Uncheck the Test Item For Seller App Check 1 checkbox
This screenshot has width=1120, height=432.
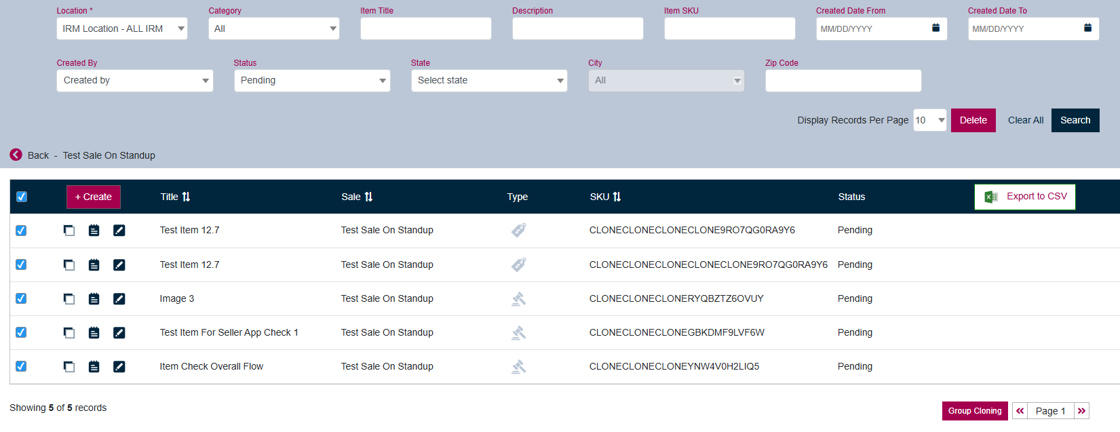[x=21, y=332]
